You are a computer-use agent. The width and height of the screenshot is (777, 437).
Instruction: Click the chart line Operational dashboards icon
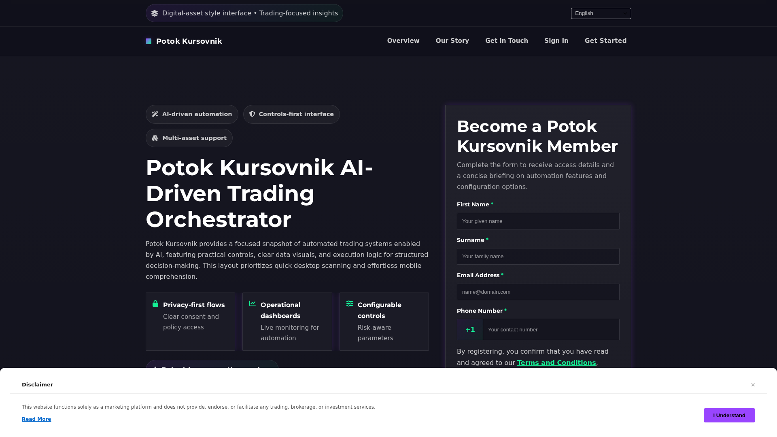pyautogui.click(x=253, y=303)
